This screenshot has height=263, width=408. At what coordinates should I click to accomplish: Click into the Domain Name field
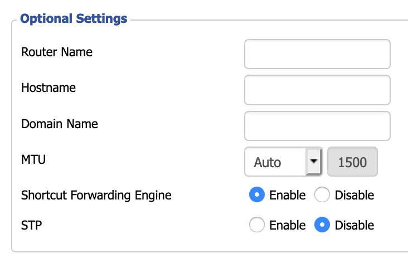(x=317, y=126)
